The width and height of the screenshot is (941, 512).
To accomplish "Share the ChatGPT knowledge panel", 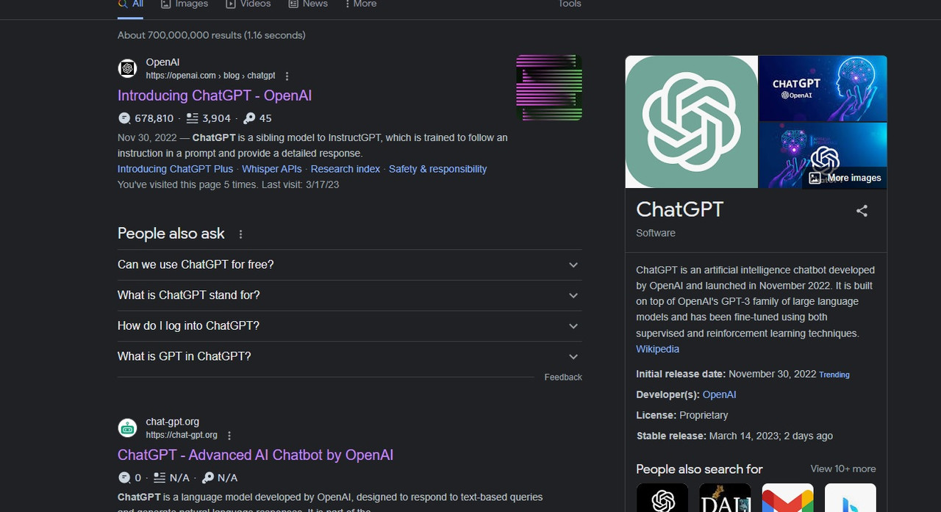I will click(x=862, y=212).
